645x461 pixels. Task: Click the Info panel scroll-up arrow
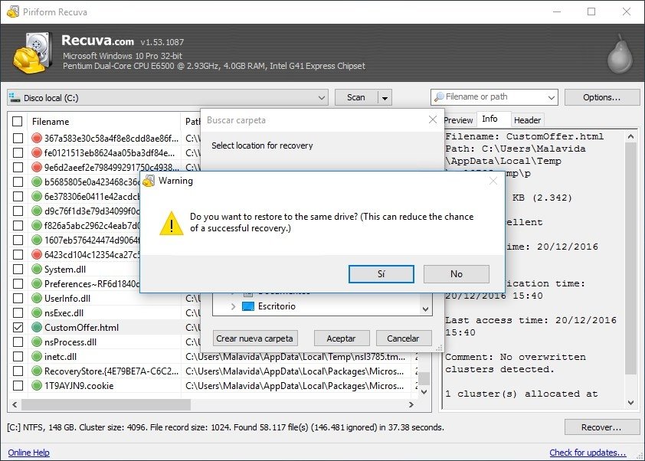pyautogui.click(x=630, y=136)
